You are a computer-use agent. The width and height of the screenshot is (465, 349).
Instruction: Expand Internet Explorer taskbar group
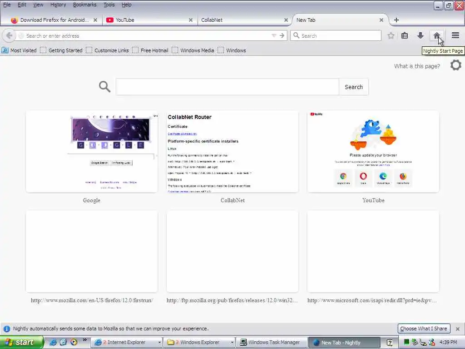click(x=159, y=343)
